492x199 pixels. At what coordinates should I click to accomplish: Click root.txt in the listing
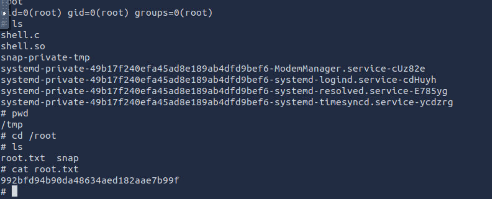pyautogui.click(x=23, y=158)
